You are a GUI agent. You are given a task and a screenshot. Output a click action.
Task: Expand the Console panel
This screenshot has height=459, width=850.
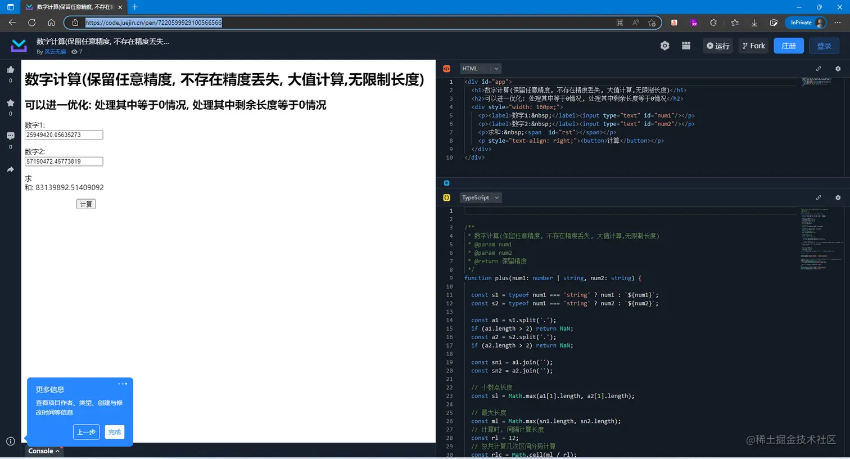click(44, 451)
